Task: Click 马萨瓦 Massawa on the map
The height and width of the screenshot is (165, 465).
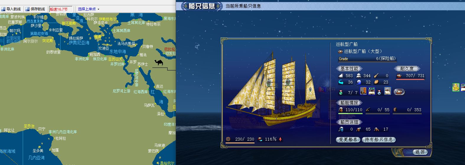Action: 149,105
